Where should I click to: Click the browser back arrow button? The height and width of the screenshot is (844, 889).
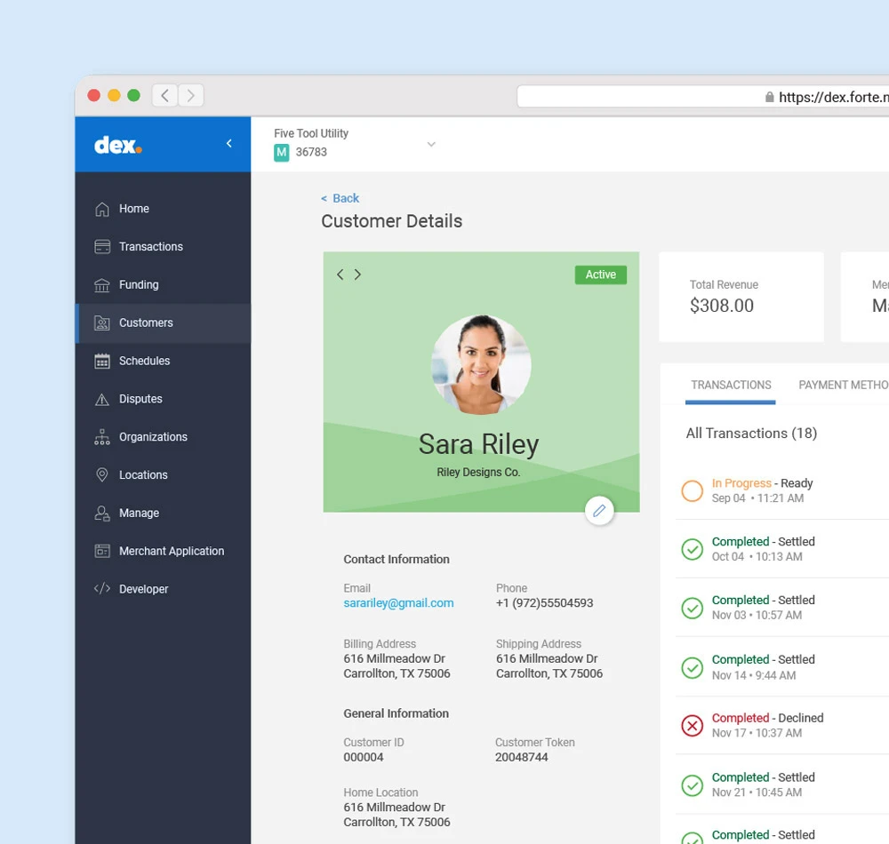tap(165, 95)
